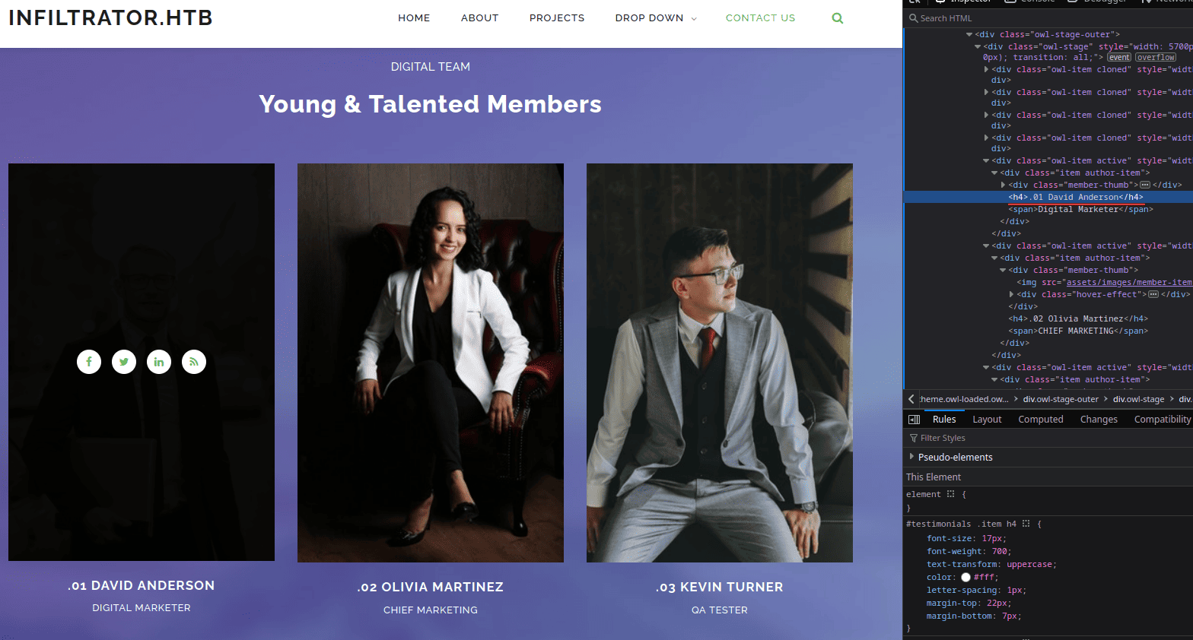The width and height of the screenshot is (1193, 640).
Task: Click the event badge on owl-stage div
Action: (1118, 58)
